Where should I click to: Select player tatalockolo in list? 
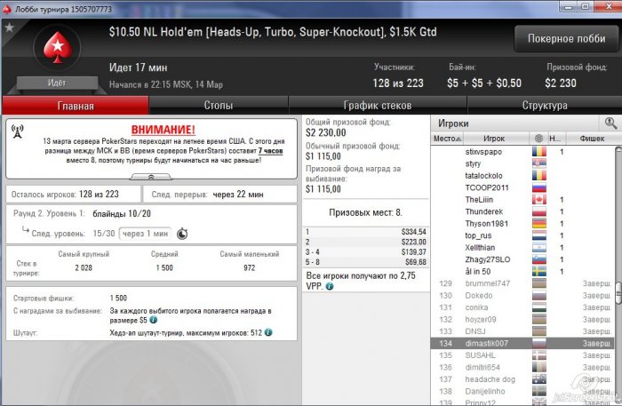pyautogui.click(x=483, y=176)
